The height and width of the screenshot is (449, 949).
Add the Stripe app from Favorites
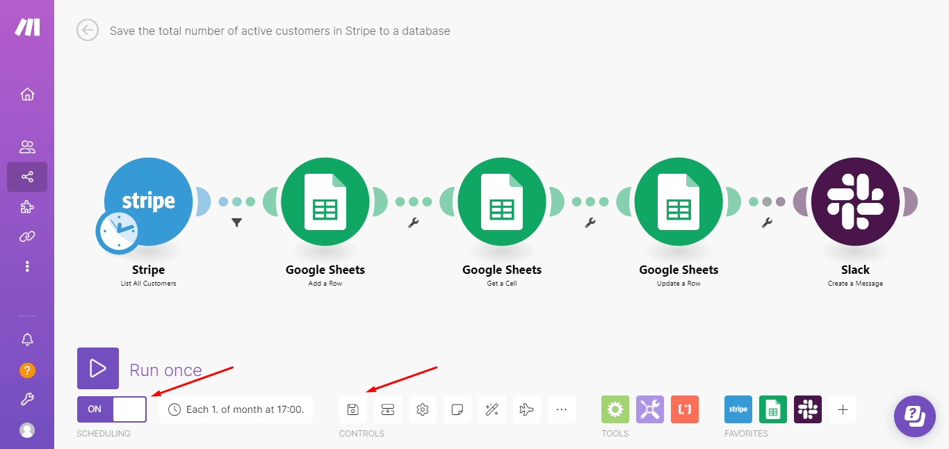pos(738,409)
